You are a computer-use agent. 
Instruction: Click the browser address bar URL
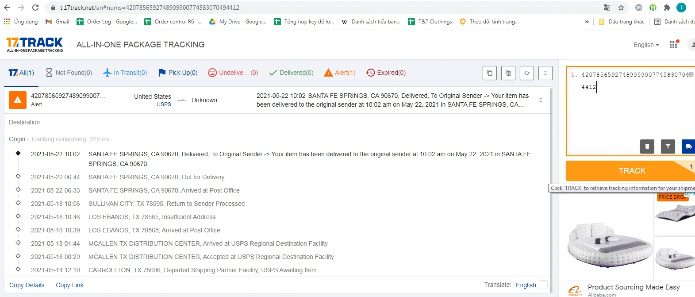(x=150, y=8)
